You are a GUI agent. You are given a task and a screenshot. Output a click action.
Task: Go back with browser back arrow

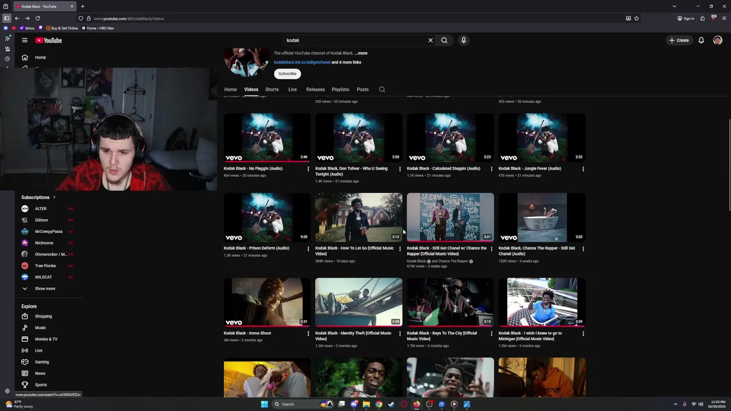[17, 18]
